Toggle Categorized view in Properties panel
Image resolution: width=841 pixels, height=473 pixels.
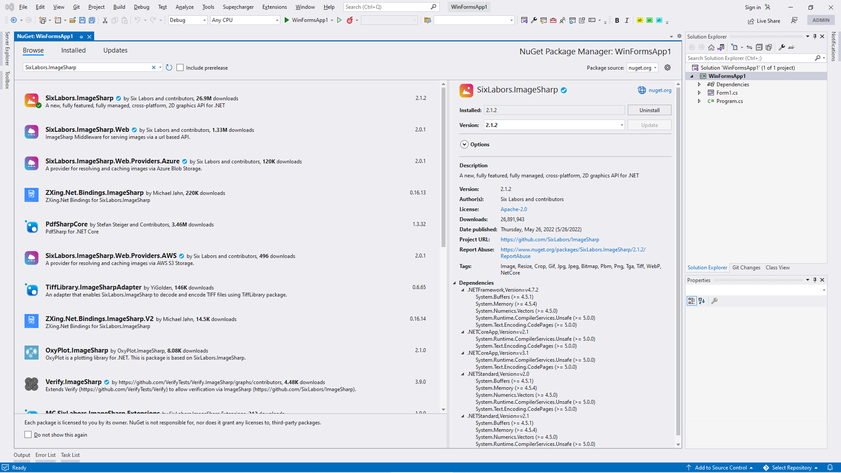(x=692, y=301)
